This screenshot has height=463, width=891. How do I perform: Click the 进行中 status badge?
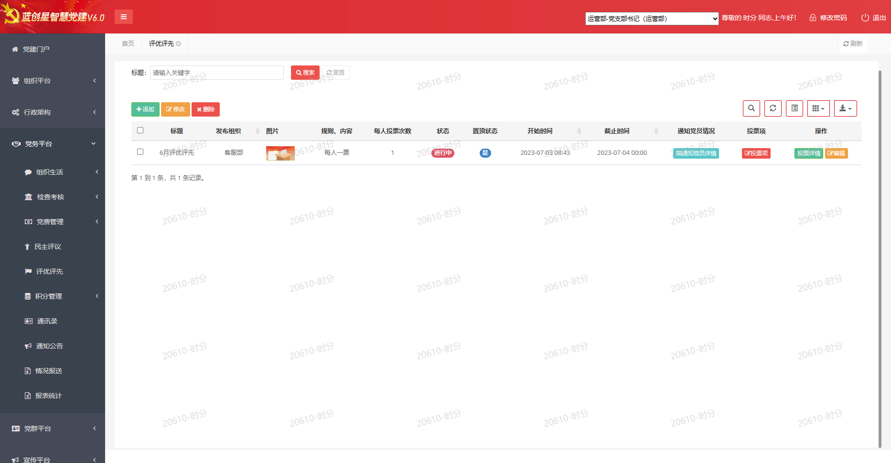coord(443,153)
